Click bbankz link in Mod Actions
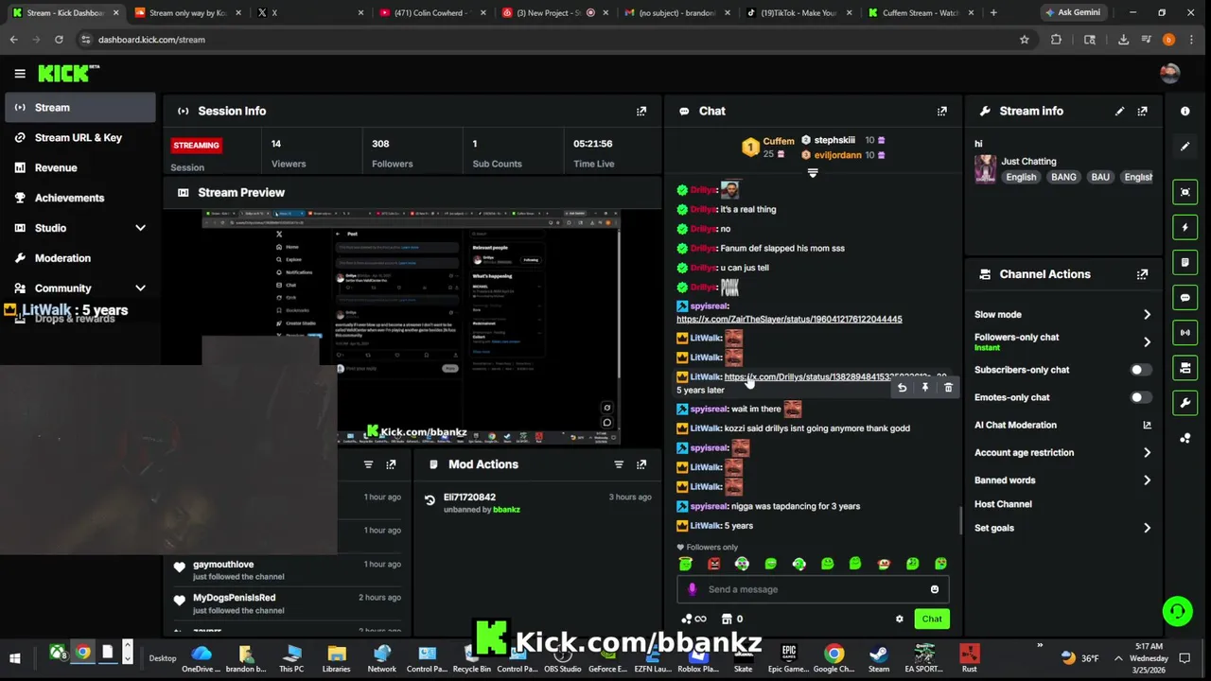This screenshot has width=1211, height=681. (x=506, y=510)
